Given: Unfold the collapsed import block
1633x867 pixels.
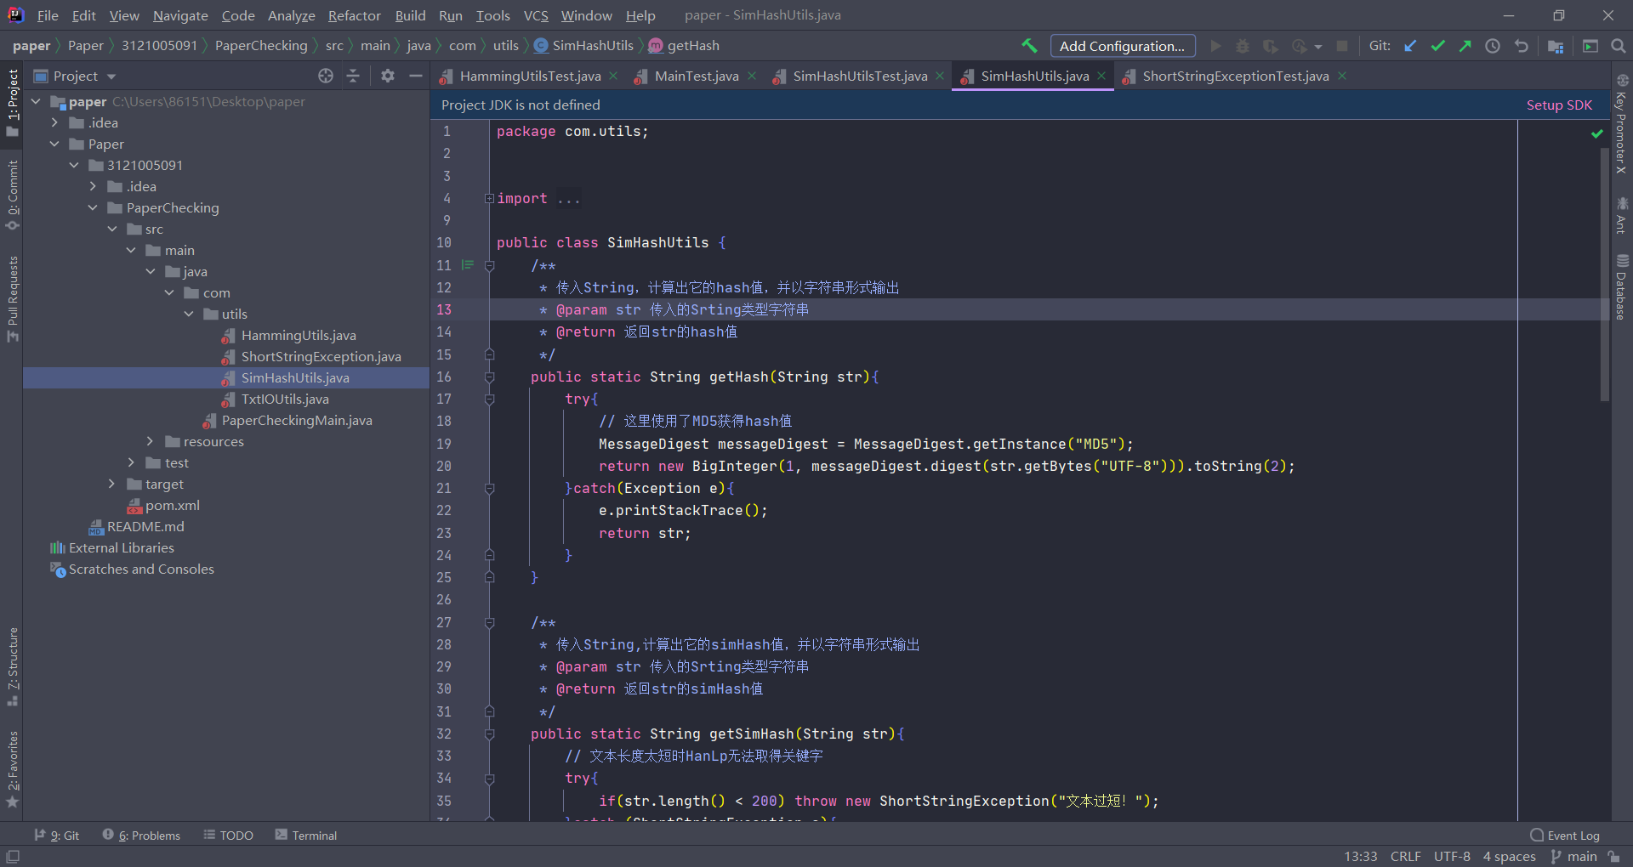Looking at the screenshot, I should coord(489,199).
